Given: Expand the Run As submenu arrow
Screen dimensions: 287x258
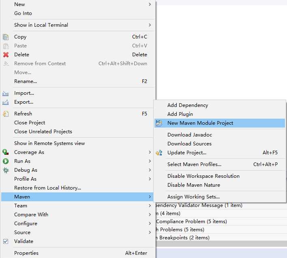Looking at the screenshot, I should click(x=150, y=161).
